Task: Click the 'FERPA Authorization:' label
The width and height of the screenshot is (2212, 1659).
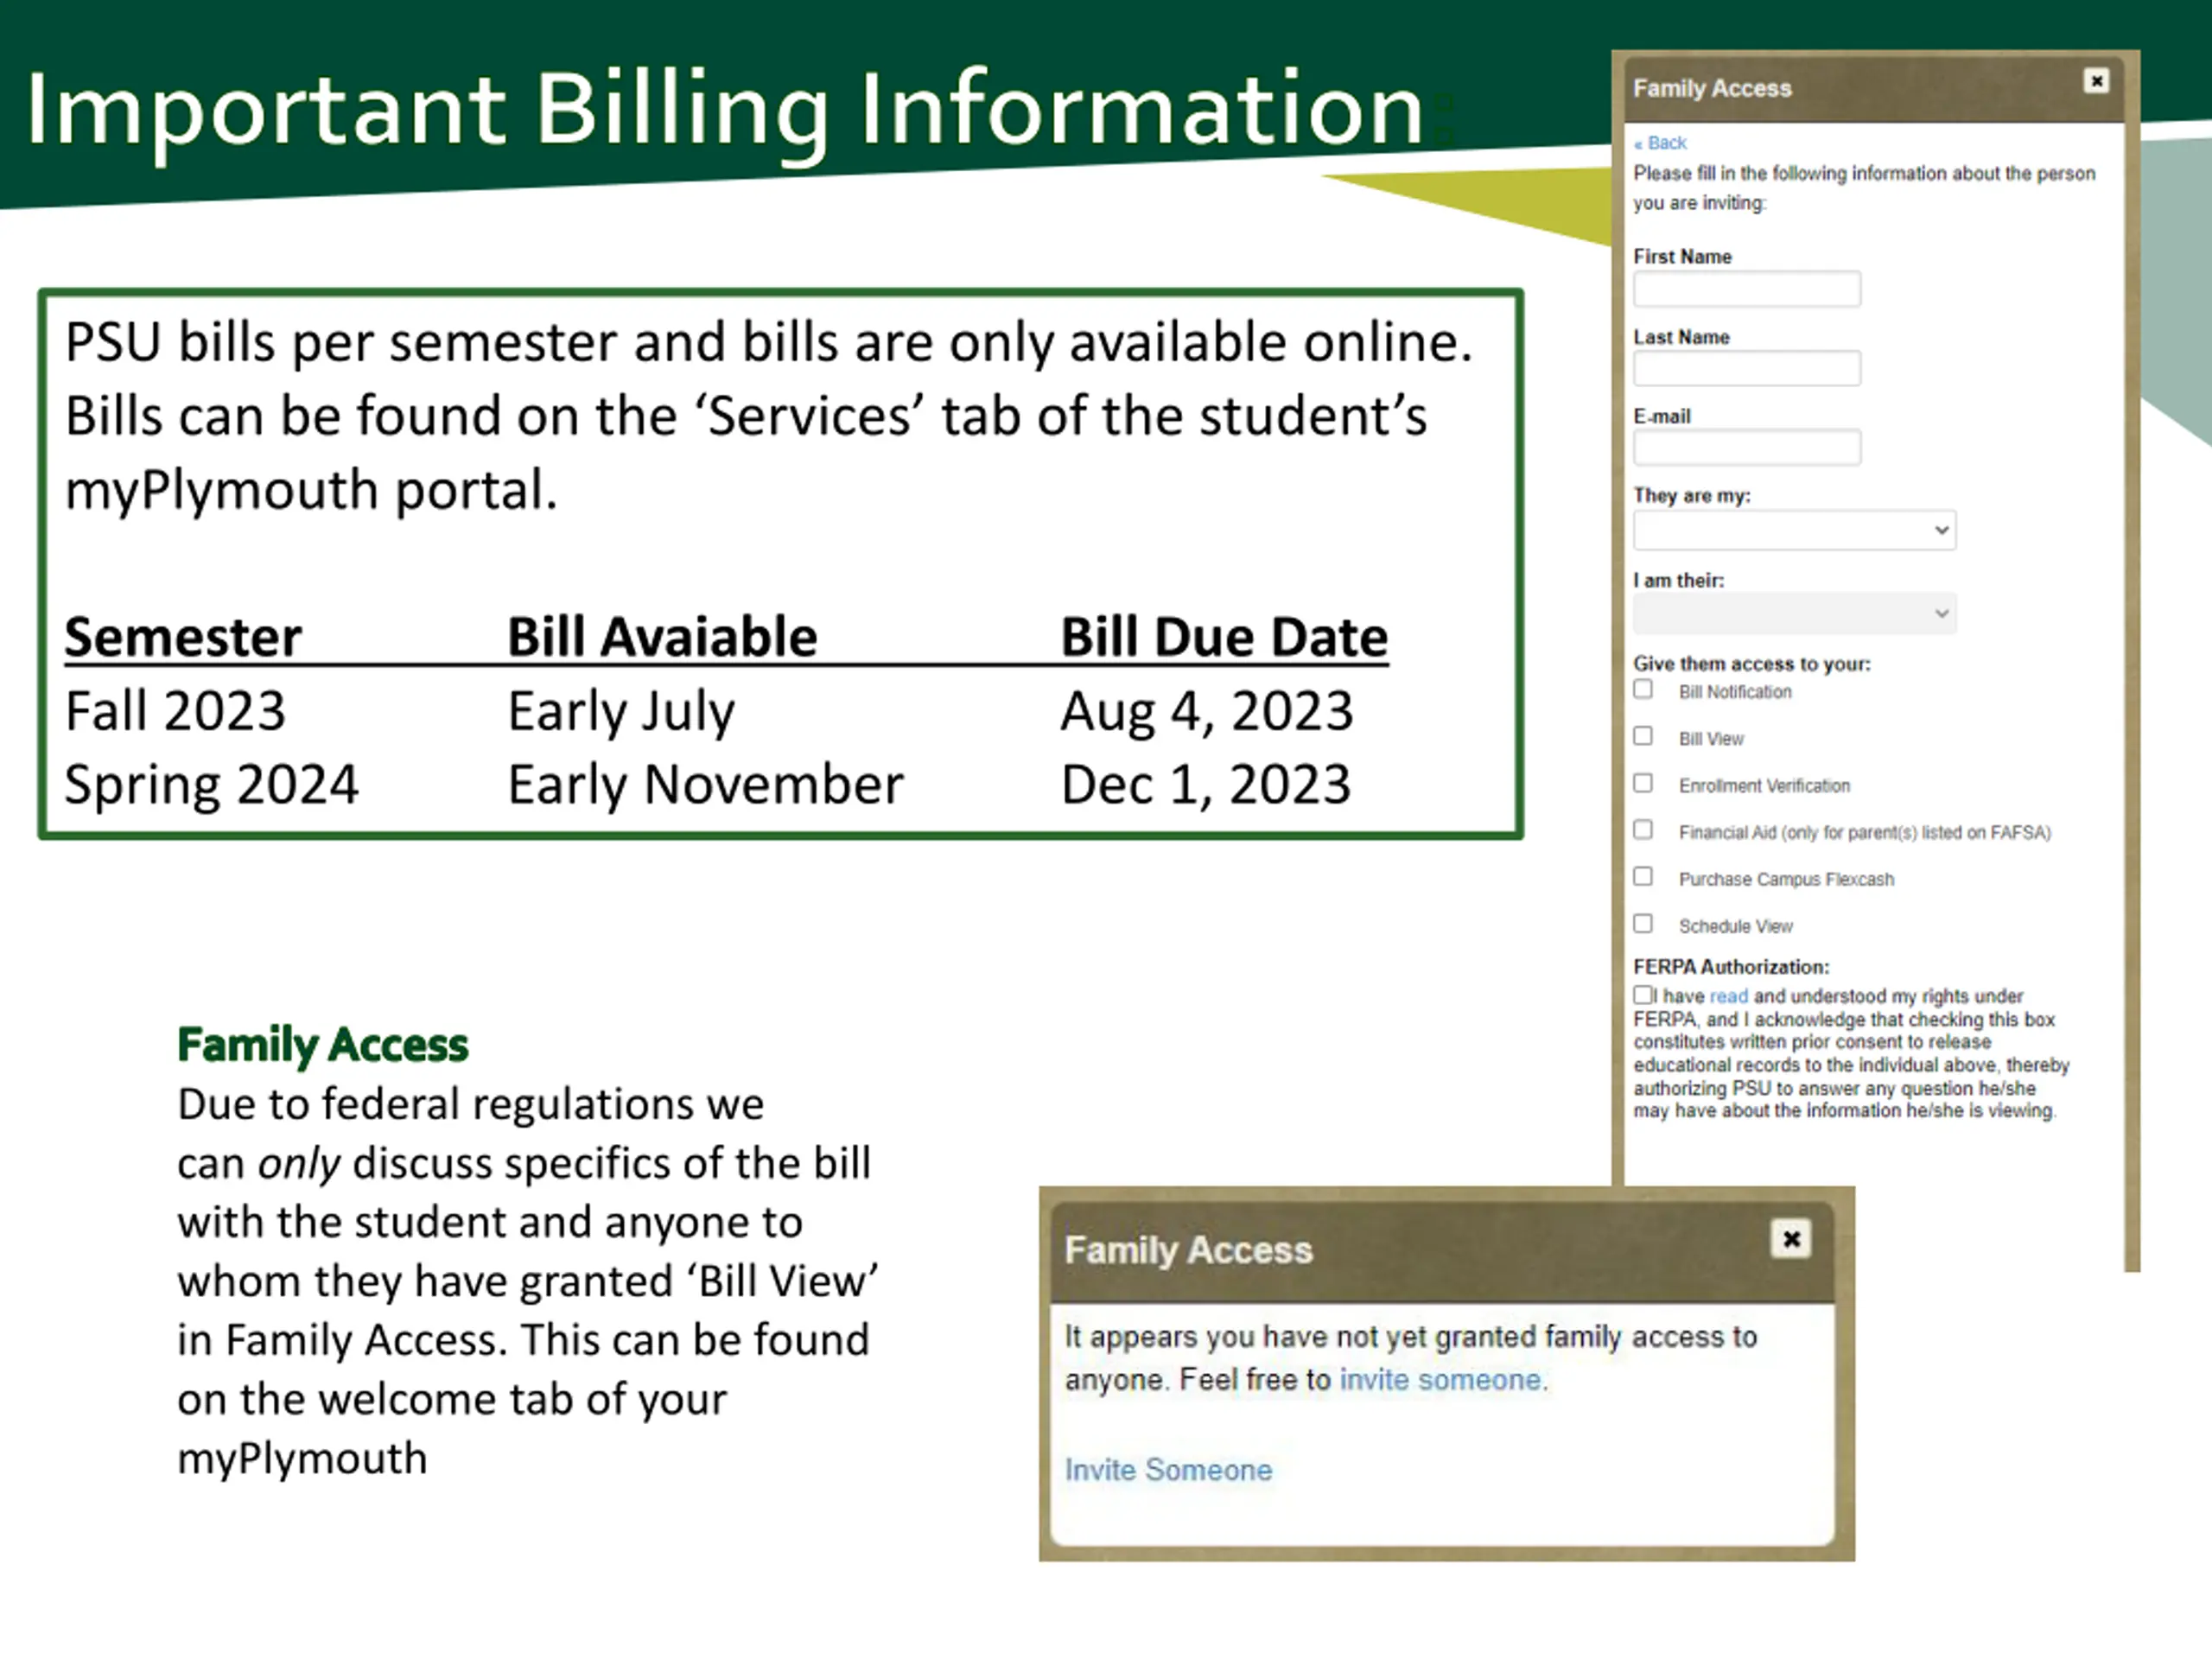Action: pos(1731,967)
